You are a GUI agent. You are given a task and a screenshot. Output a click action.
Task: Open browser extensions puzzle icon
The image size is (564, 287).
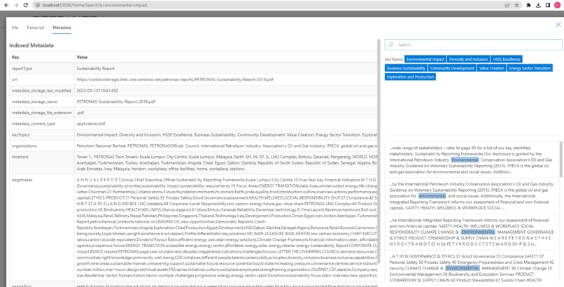click(x=528, y=5)
